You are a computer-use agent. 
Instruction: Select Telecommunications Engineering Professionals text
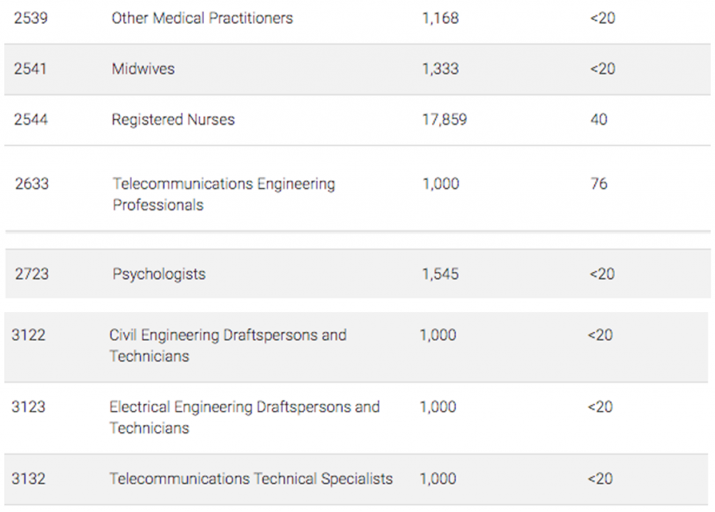coord(223,195)
